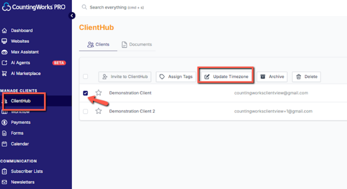The height and width of the screenshot is (189, 347).
Task: Click countingworksclientview+1@gmail.com email
Action: tap(273, 111)
